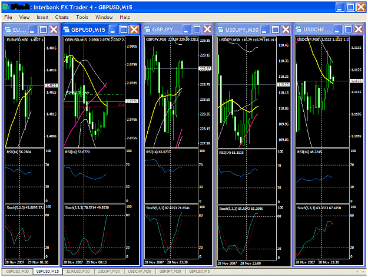368x277 pixels.
Task: Maximize the USDCHF chart window
Action: click(348, 29)
